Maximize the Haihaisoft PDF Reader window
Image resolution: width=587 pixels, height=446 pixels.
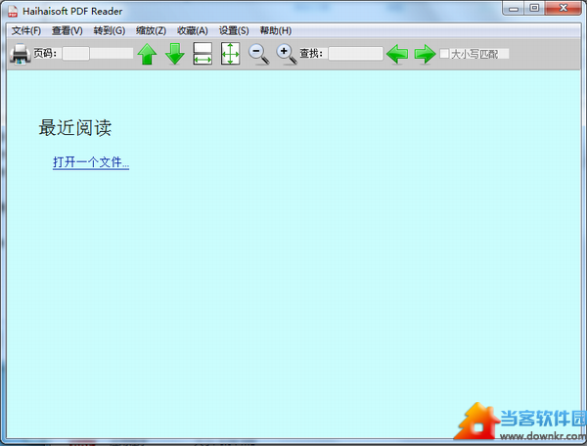click(x=534, y=8)
